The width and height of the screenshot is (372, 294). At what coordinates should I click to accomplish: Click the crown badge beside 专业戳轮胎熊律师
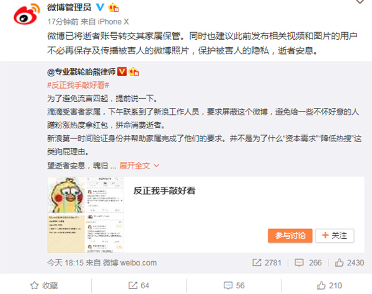click(x=134, y=71)
